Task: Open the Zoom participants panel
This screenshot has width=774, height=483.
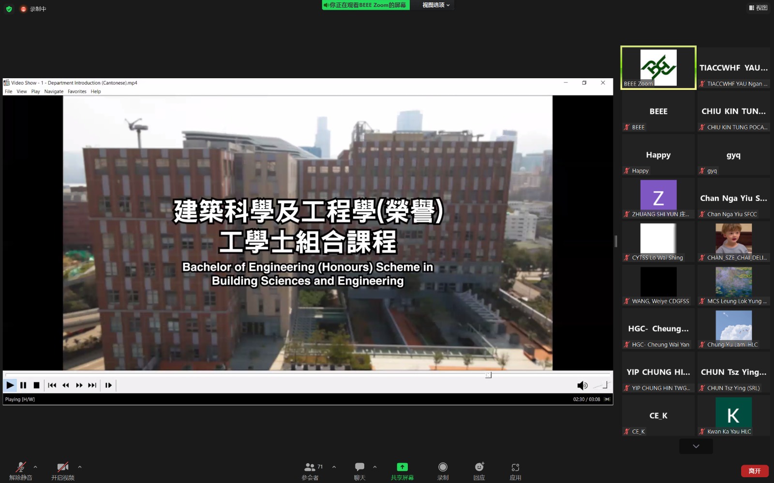Action: pos(313,470)
